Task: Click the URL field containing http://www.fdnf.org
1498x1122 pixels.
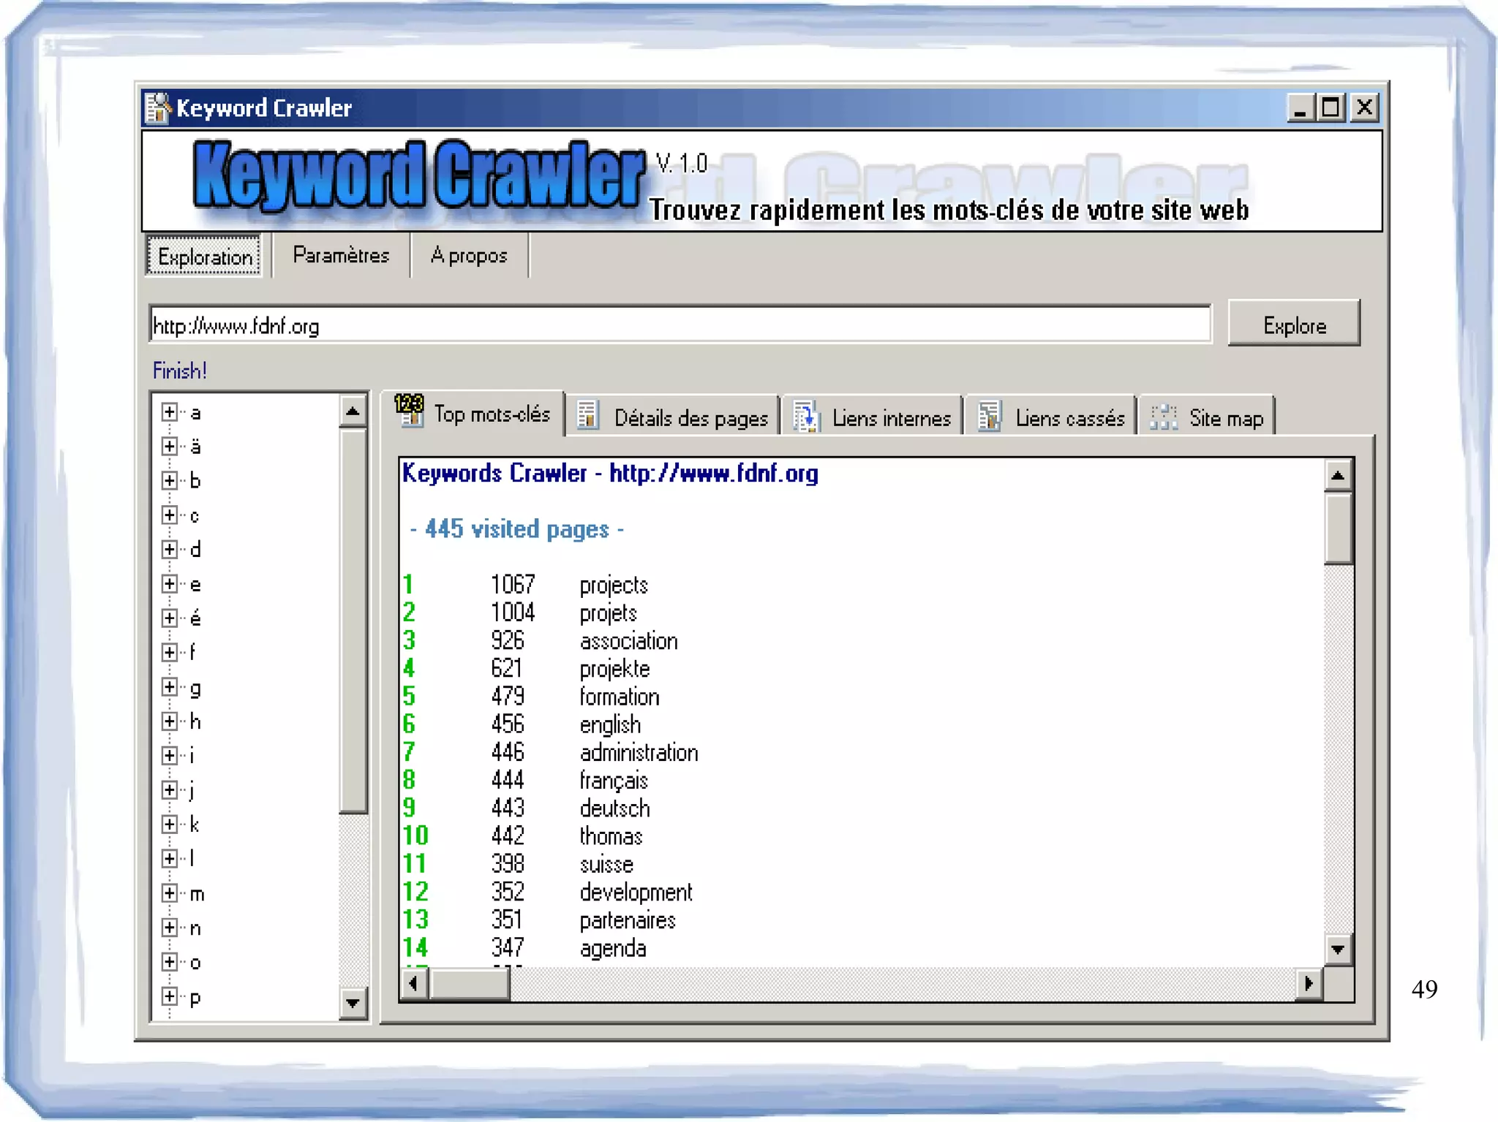Action: 680,325
